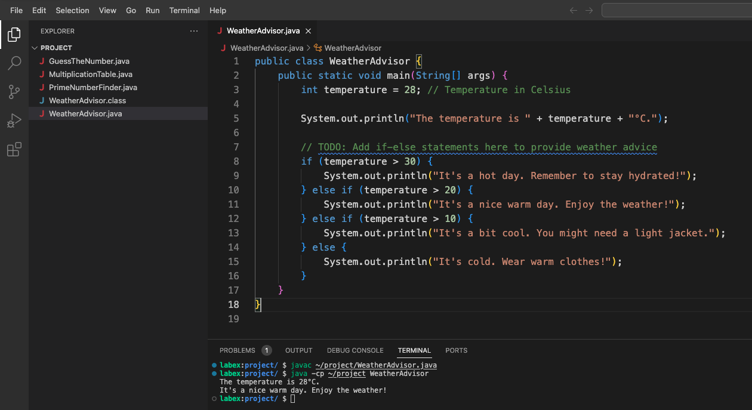Click the Problems count badge
The width and height of the screenshot is (752, 410).
click(x=266, y=350)
